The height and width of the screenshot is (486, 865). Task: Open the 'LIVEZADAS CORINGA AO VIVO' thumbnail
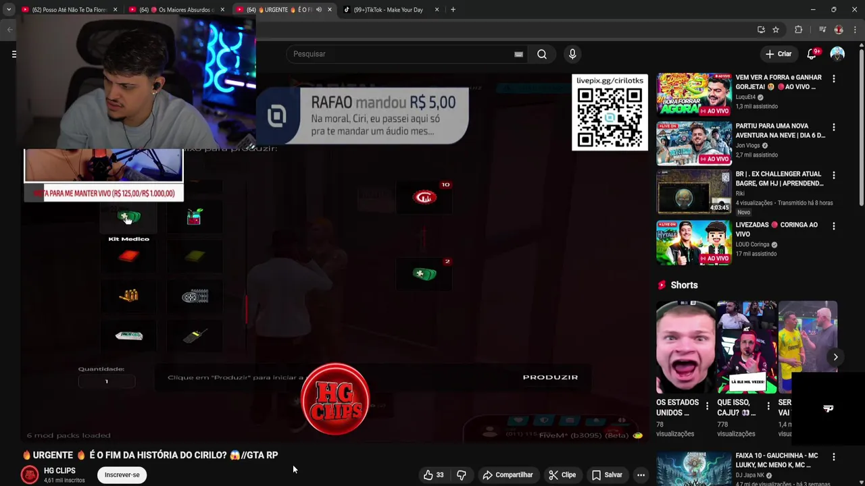694,242
